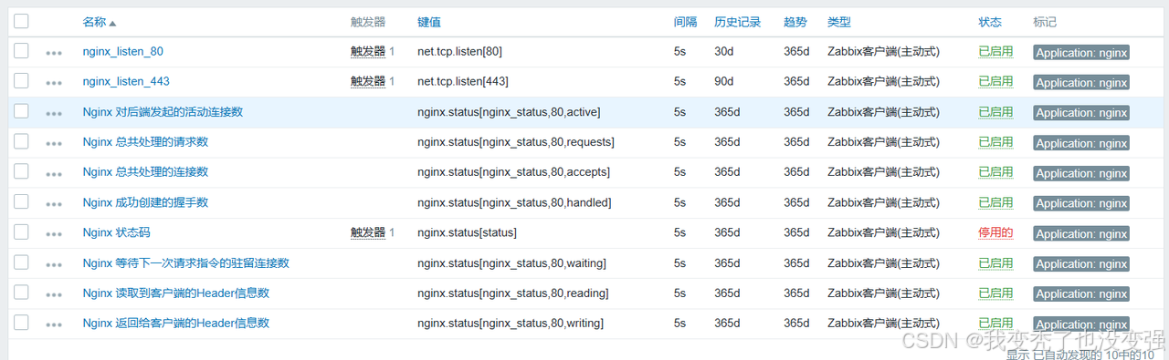Viewport: 1169px width, 360px height.
Task: Open the three-dot menu for nginx_listen_443
Action: [54, 83]
